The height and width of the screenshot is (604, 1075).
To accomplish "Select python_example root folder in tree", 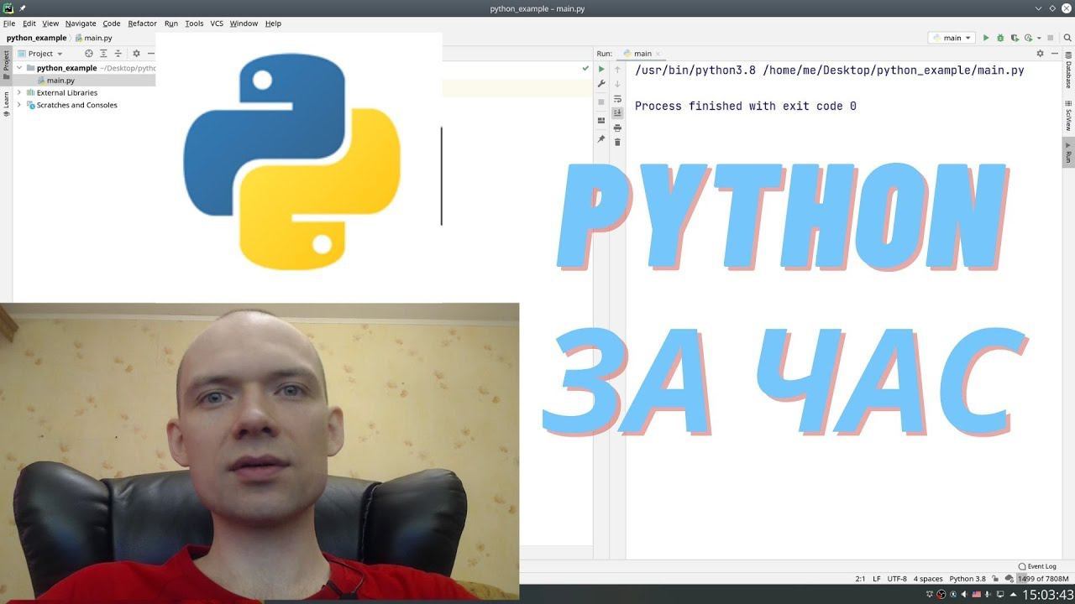I will (x=66, y=68).
